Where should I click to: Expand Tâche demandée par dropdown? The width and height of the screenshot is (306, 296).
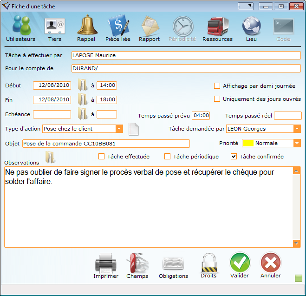coord(297,129)
